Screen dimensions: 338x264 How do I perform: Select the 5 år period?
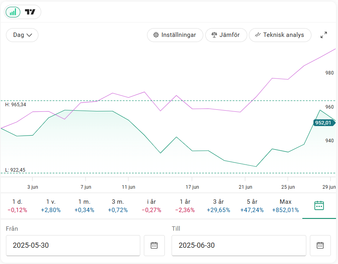click(x=252, y=206)
